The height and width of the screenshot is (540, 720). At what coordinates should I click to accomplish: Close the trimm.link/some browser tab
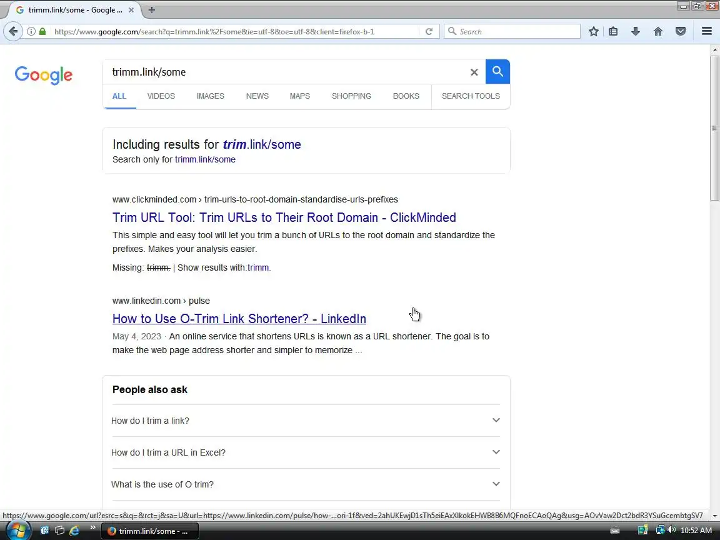point(131,9)
